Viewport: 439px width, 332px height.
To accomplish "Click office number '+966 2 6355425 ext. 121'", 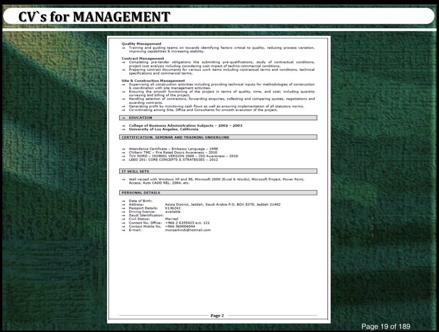I will 187,223.
